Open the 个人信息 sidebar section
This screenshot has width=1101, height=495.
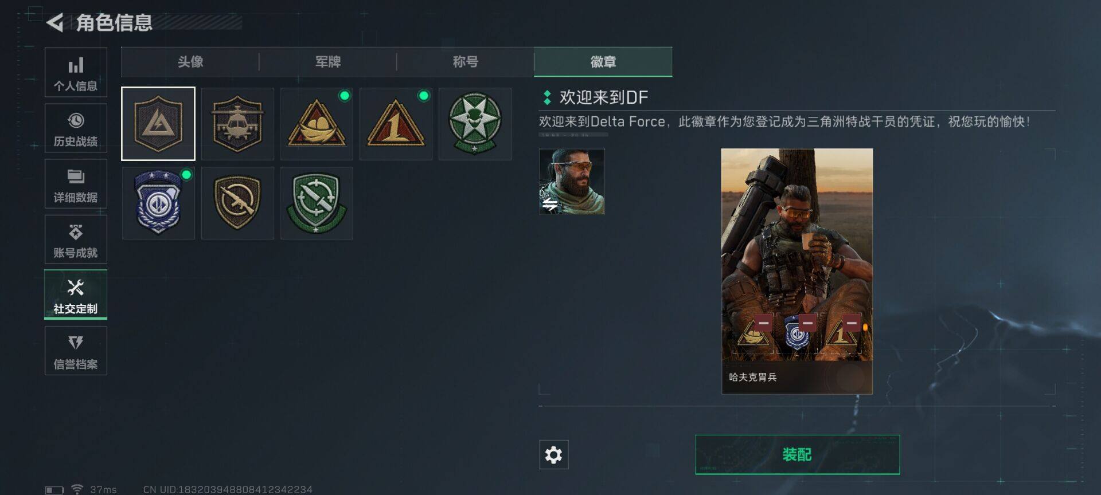coord(76,72)
